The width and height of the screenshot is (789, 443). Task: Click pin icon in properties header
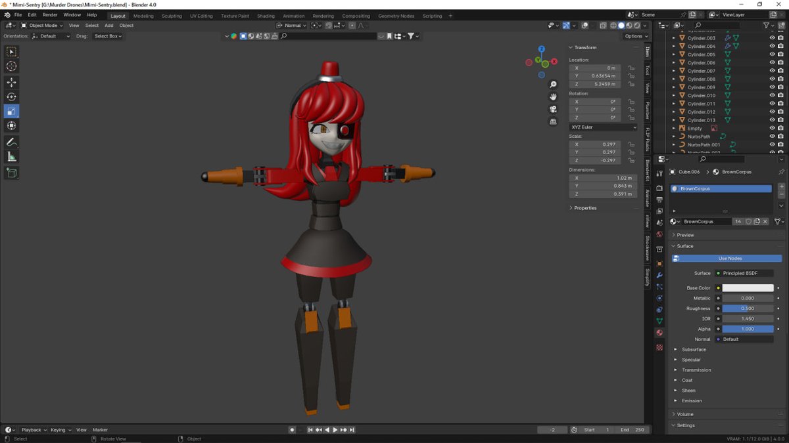click(x=781, y=172)
